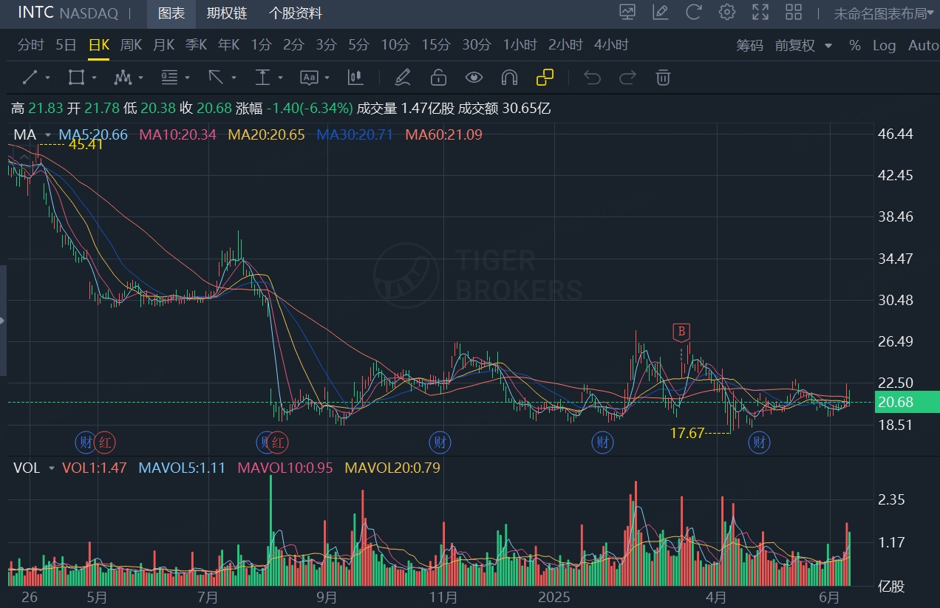The height and width of the screenshot is (608, 940).
Task: Delete all drawings with trash icon
Action: point(664,77)
